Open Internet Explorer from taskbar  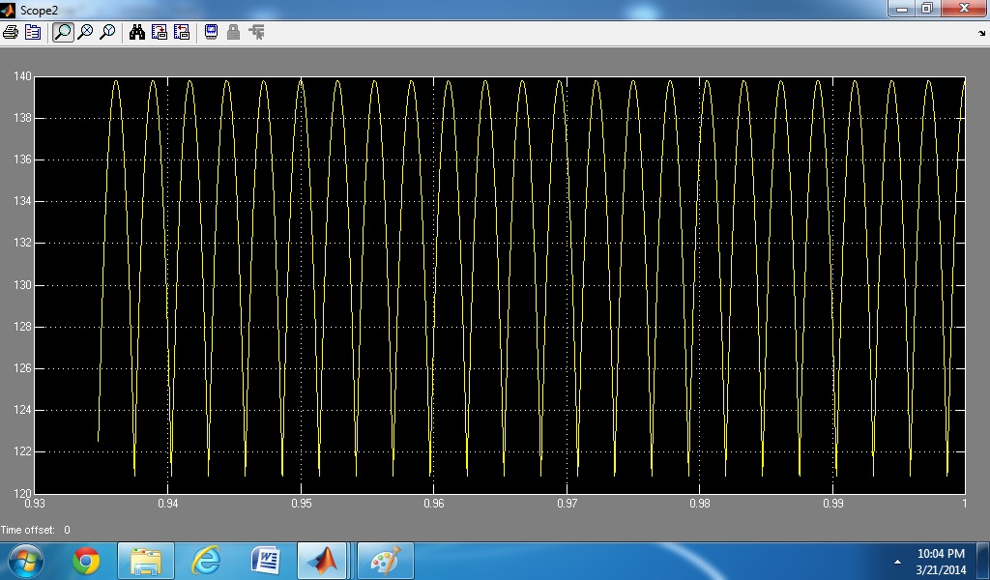click(206, 561)
